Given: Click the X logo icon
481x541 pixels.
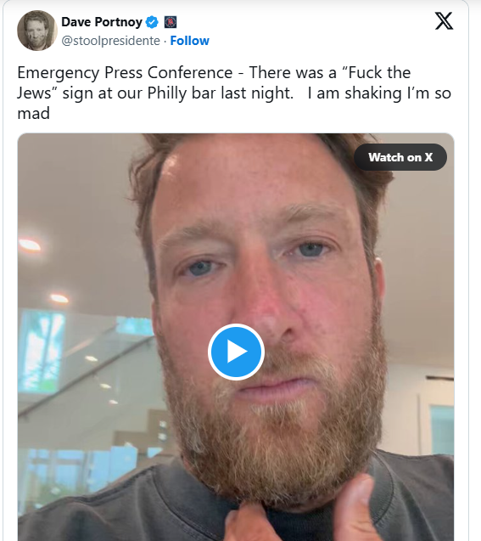Looking at the screenshot, I should pyautogui.click(x=444, y=21).
